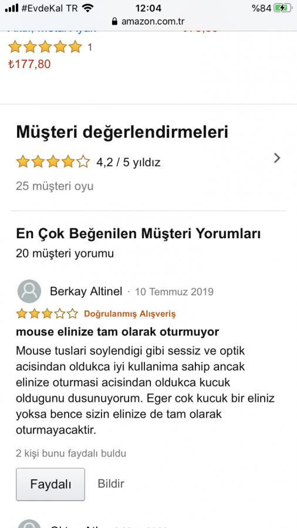This screenshot has height=528, width=297.
Task: Tap the amazon.com.tr address bar
Action: pyautogui.click(x=148, y=22)
